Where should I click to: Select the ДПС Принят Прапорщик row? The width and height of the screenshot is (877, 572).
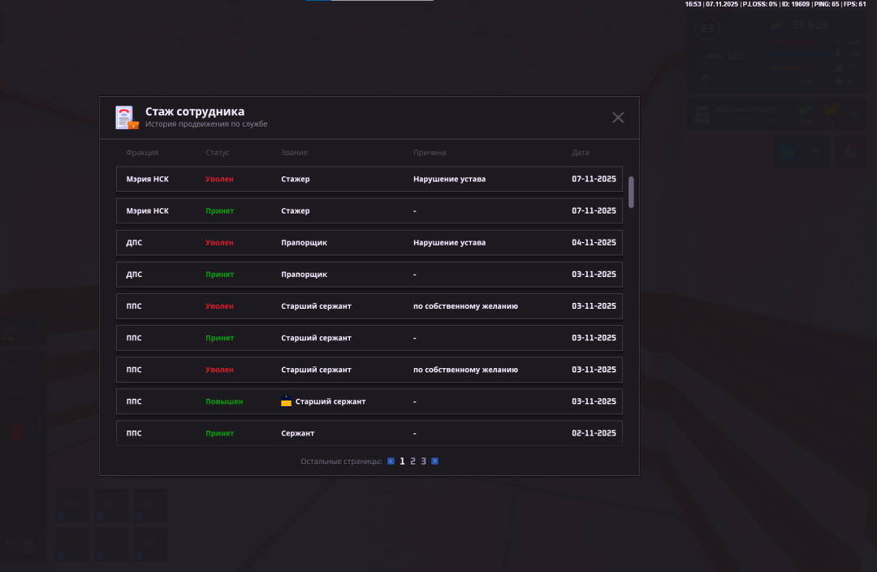(369, 275)
